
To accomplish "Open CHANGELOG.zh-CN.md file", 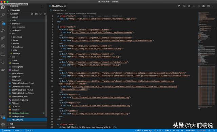I will coord(27,93).
